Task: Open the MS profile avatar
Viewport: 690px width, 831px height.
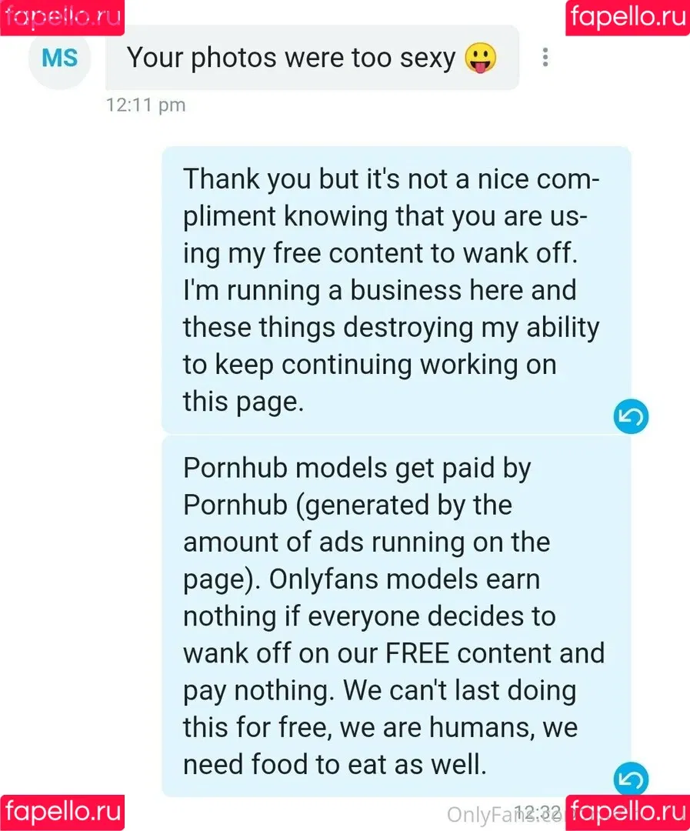Action: [59, 58]
